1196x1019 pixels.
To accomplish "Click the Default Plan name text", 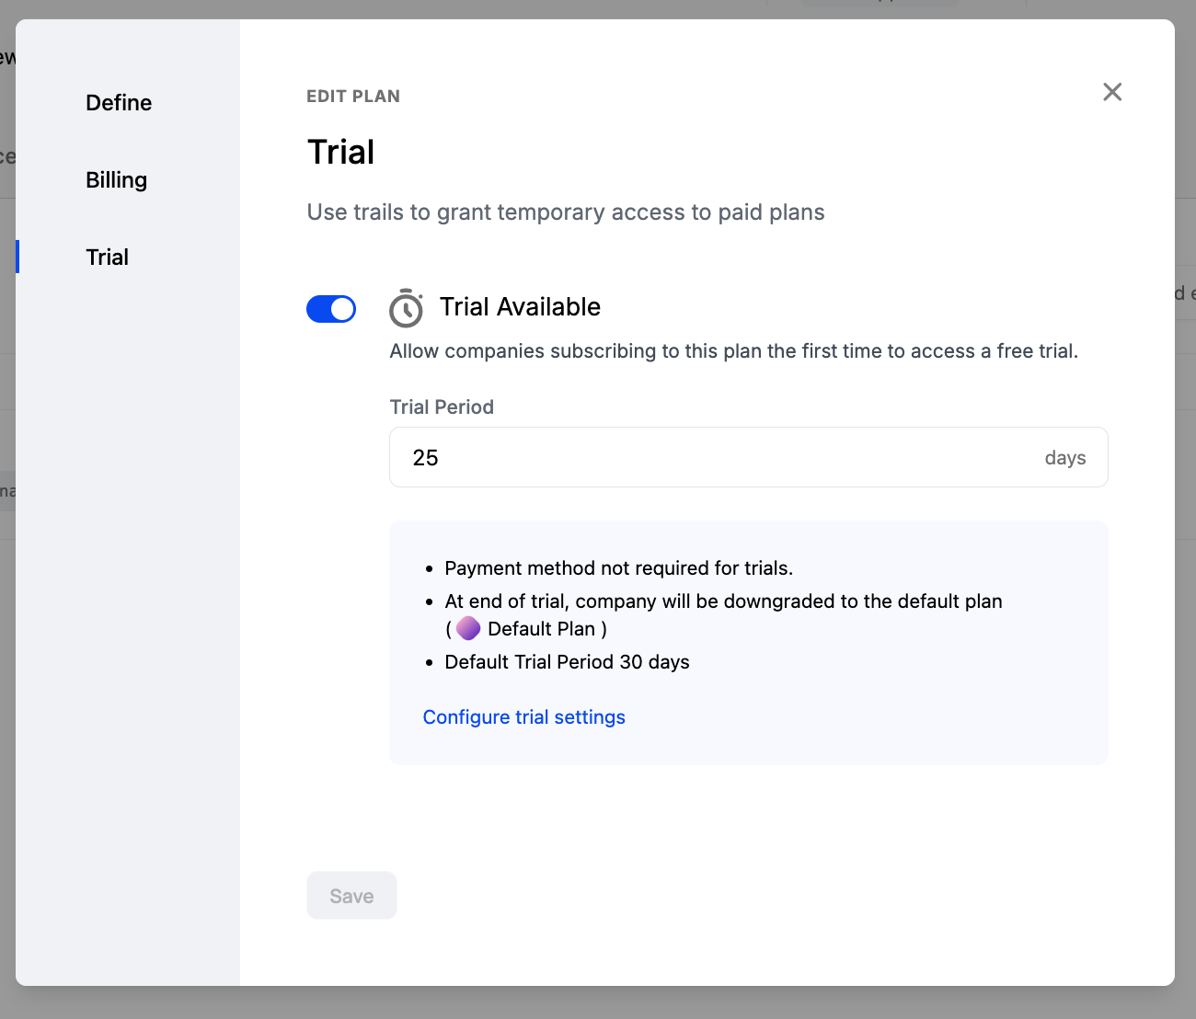I will pos(541,629).
